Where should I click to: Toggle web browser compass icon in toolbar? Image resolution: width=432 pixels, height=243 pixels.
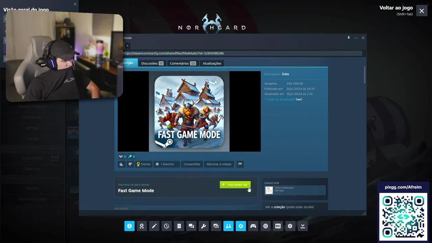coord(241,226)
